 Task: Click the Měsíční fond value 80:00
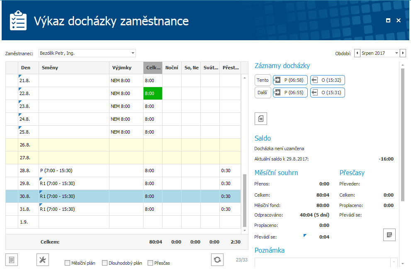(x=323, y=205)
